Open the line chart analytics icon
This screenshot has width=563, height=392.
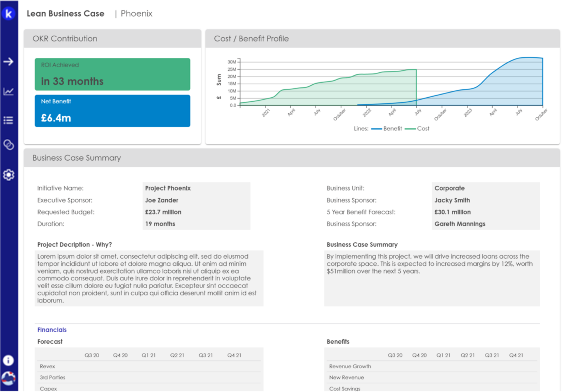click(x=9, y=91)
